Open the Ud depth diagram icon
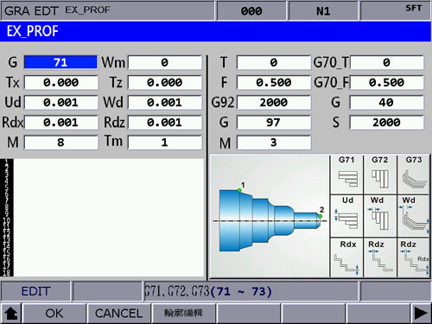The width and height of the screenshot is (432, 324). coord(346,216)
